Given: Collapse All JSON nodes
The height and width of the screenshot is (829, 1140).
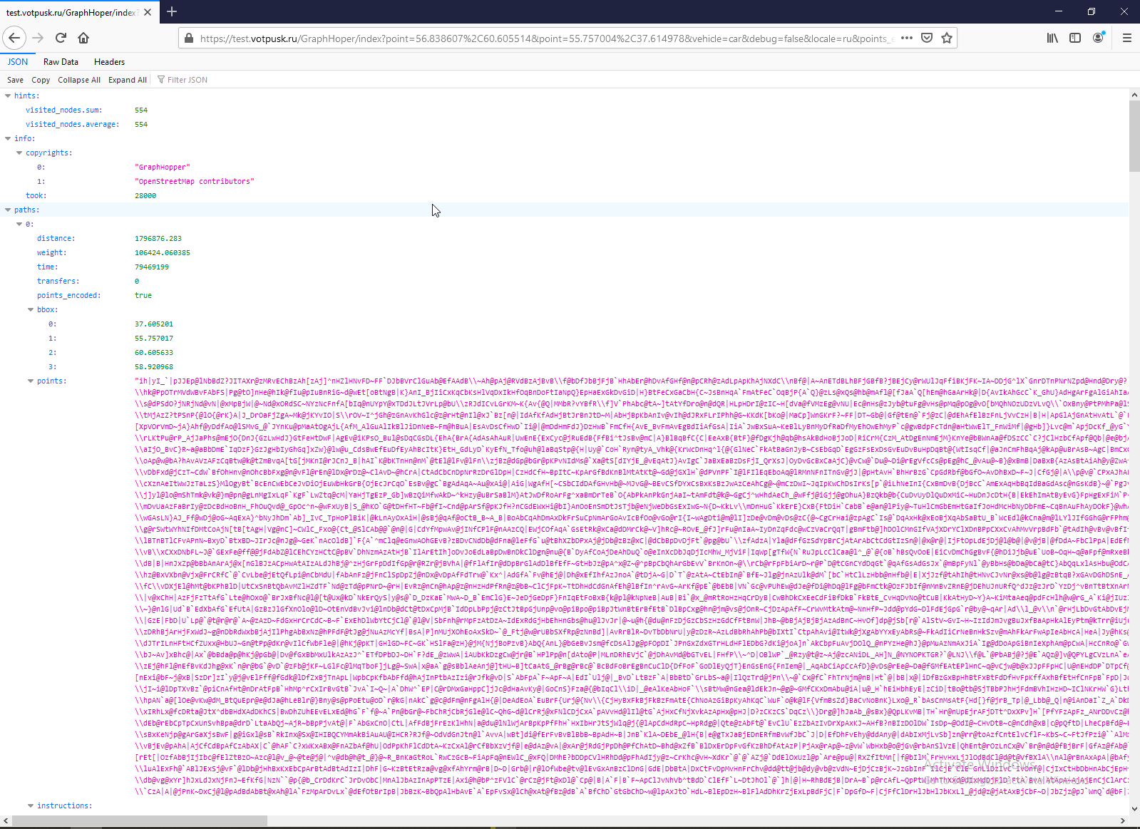Looking at the screenshot, I should [79, 80].
